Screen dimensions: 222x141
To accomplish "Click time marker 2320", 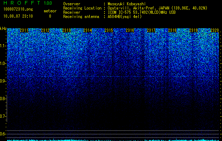I will pyautogui.click(x=215, y=30).
